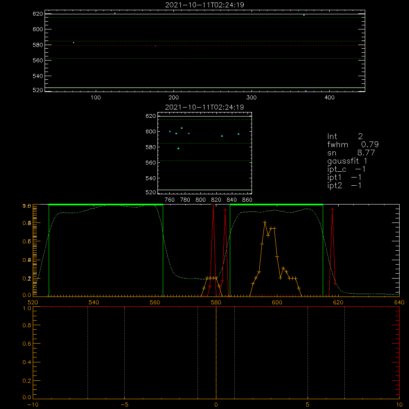Click the thick green bar spanning 525 to 562
This screenshot has height=409, width=409.
click(106, 205)
